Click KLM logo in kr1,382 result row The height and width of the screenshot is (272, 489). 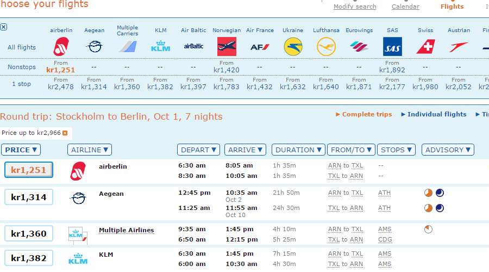click(78, 258)
